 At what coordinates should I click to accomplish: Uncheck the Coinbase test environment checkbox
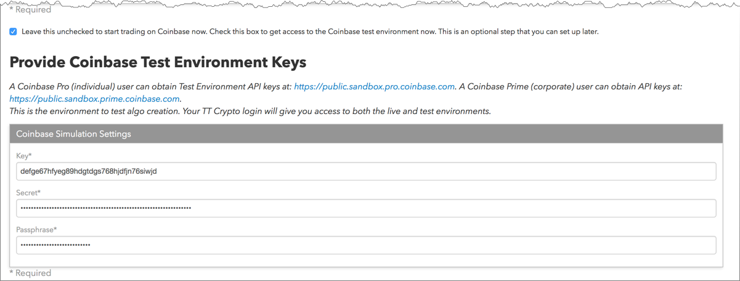click(x=13, y=31)
